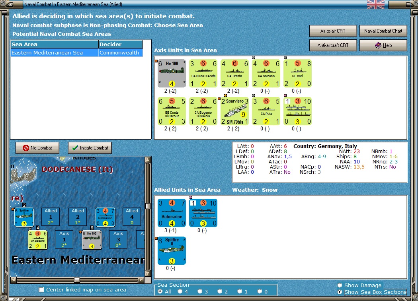
Task: Click the Spitfire counter on the map
Action: [x=24, y=217]
